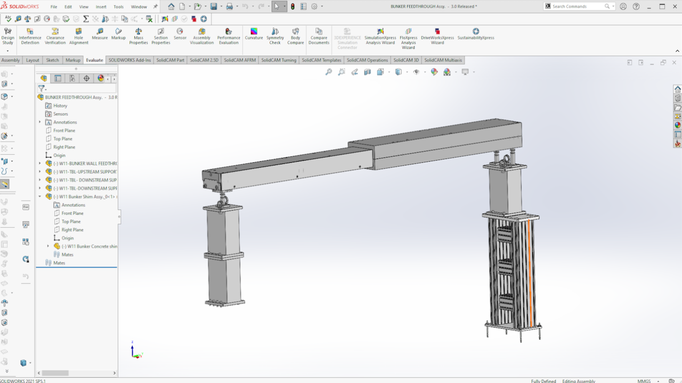This screenshot has height=383, width=682.
Task: Collapse the W11 Bunker Shim Assy node
Action: (x=40, y=197)
